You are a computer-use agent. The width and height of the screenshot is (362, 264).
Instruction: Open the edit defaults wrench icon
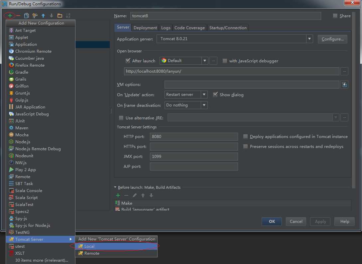(35, 16)
